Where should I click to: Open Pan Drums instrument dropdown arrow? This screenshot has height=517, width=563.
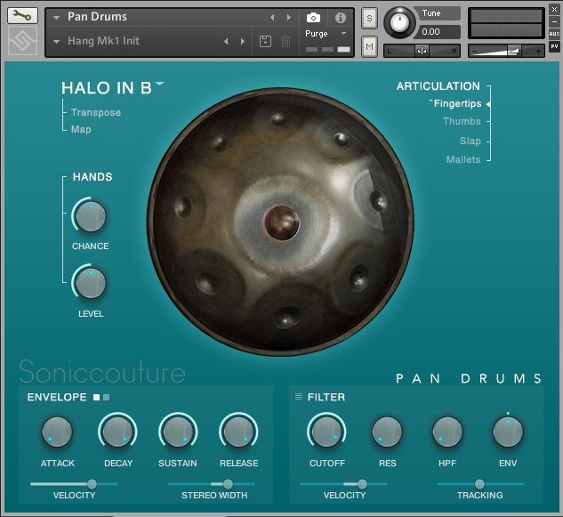(56, 17)
